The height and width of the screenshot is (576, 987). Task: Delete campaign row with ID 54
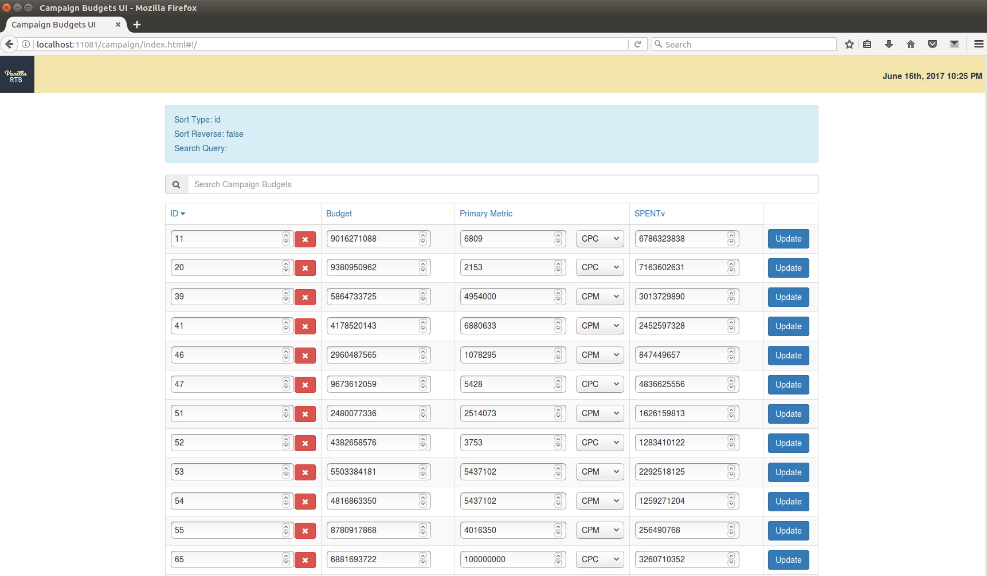point(305,502)
